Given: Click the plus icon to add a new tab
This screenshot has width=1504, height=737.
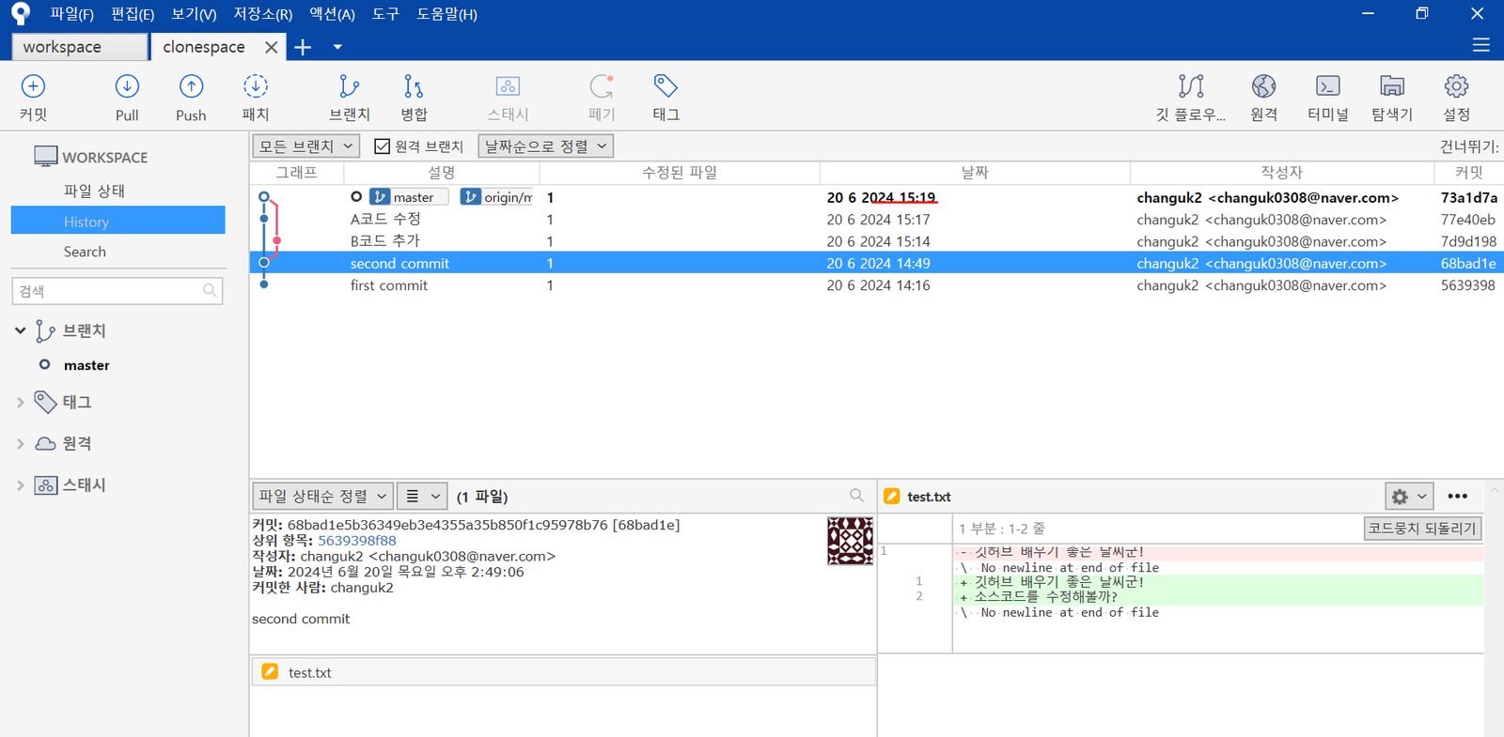Looking at the screenshot, I should 303,47.
